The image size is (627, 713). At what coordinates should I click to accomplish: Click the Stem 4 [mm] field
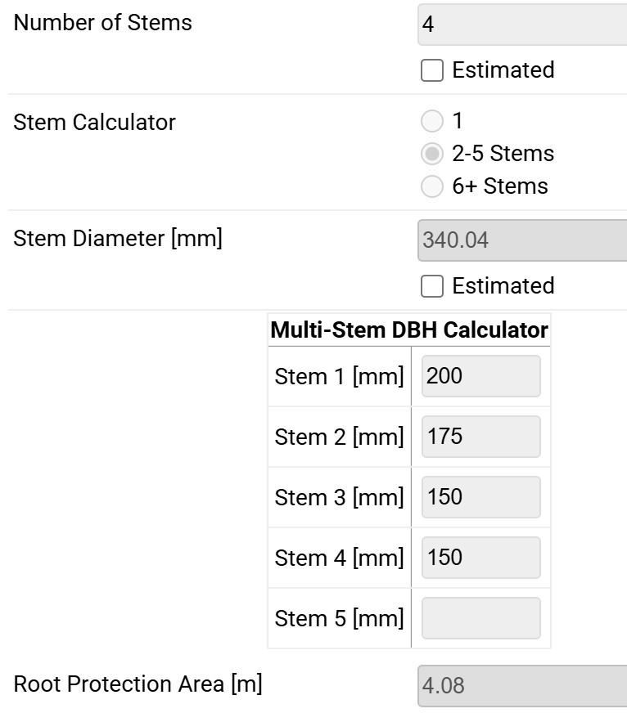tap(480, 558)
